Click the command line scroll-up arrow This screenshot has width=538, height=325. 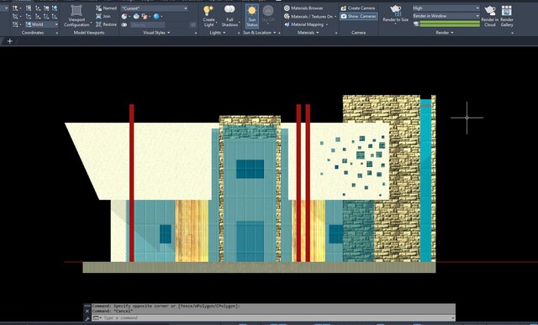(453, 317)
